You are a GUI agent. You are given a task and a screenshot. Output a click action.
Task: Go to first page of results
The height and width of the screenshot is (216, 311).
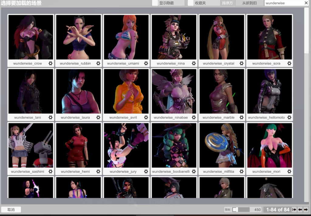tap(294, 210)
